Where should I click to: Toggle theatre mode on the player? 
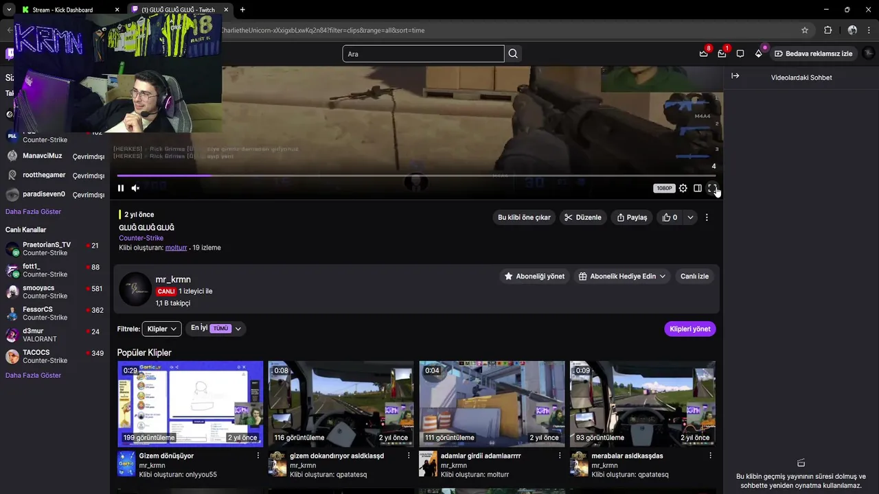[x=698, y=188]
